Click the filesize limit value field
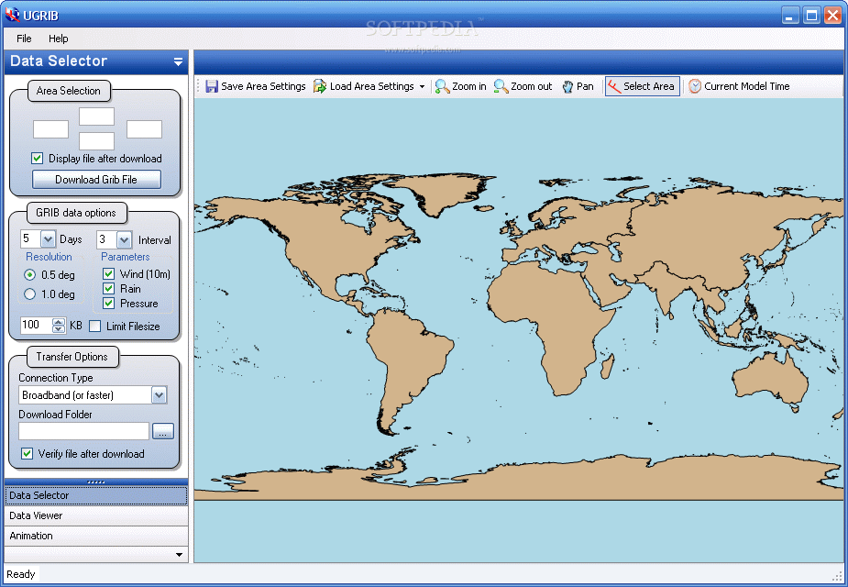The width and height of the screenshot is (848, 587). coord(37,326)
